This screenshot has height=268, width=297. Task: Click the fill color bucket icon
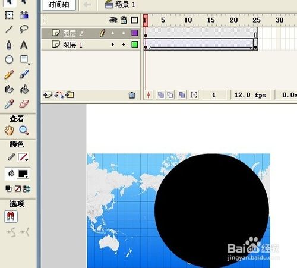11,174
